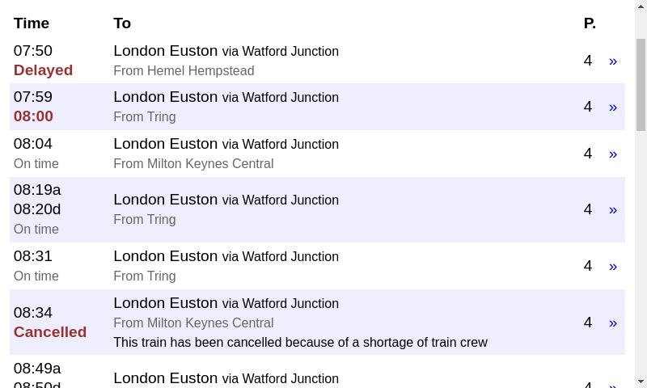Screen dimensions: 647x388
Task: Select the From Milton Keynes Central 08:04 text
Action: pyautogui.click(x=193, y=164)
